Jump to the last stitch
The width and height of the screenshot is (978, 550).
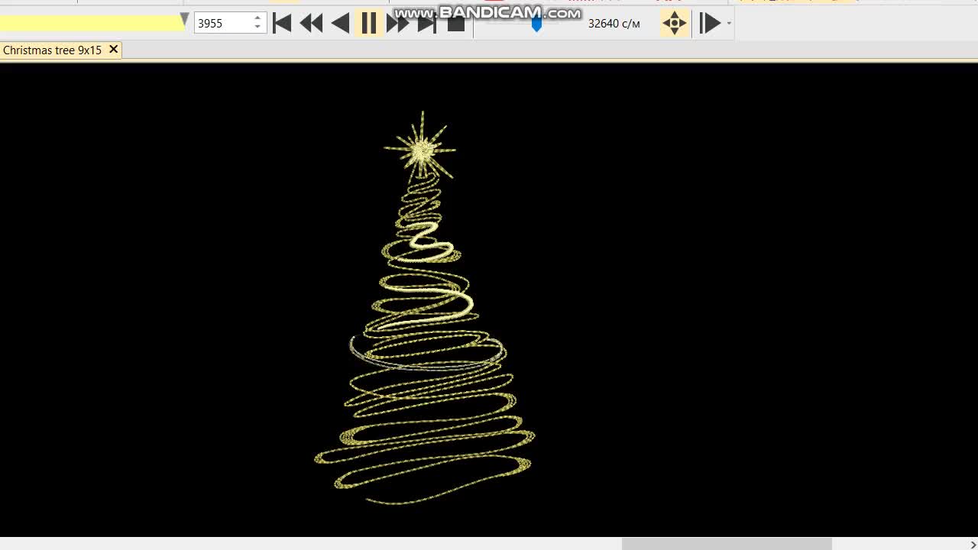point(427,23)
